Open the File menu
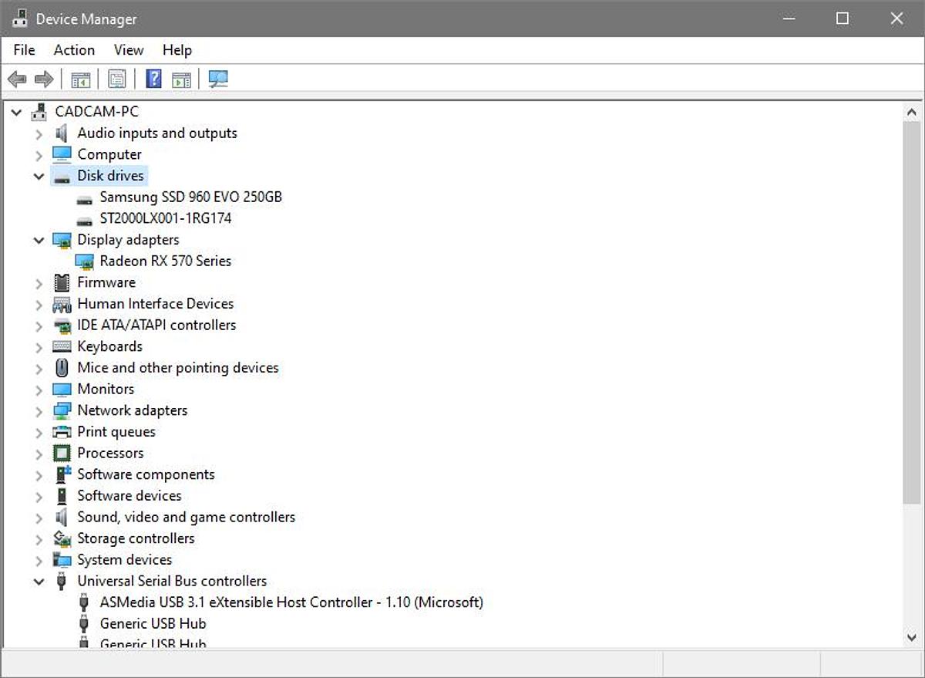The image size is (925, 678). pos(24,50)
